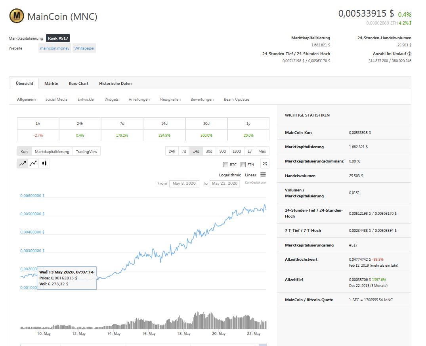Set chart range button to 1y
426x346 pixels.
pos(250,151)
